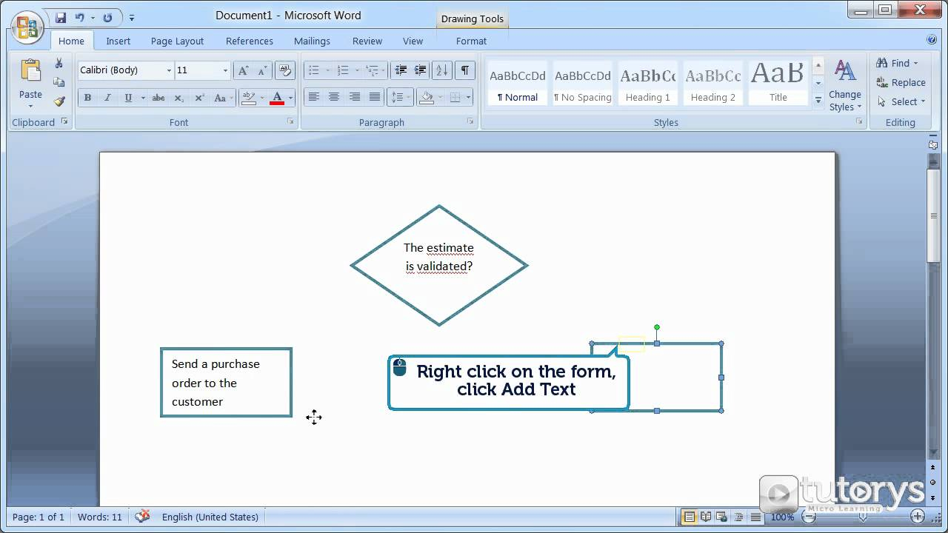Click the vertical scrollbar thumb
The image size is (948, 533).
(x=933, y=215)
